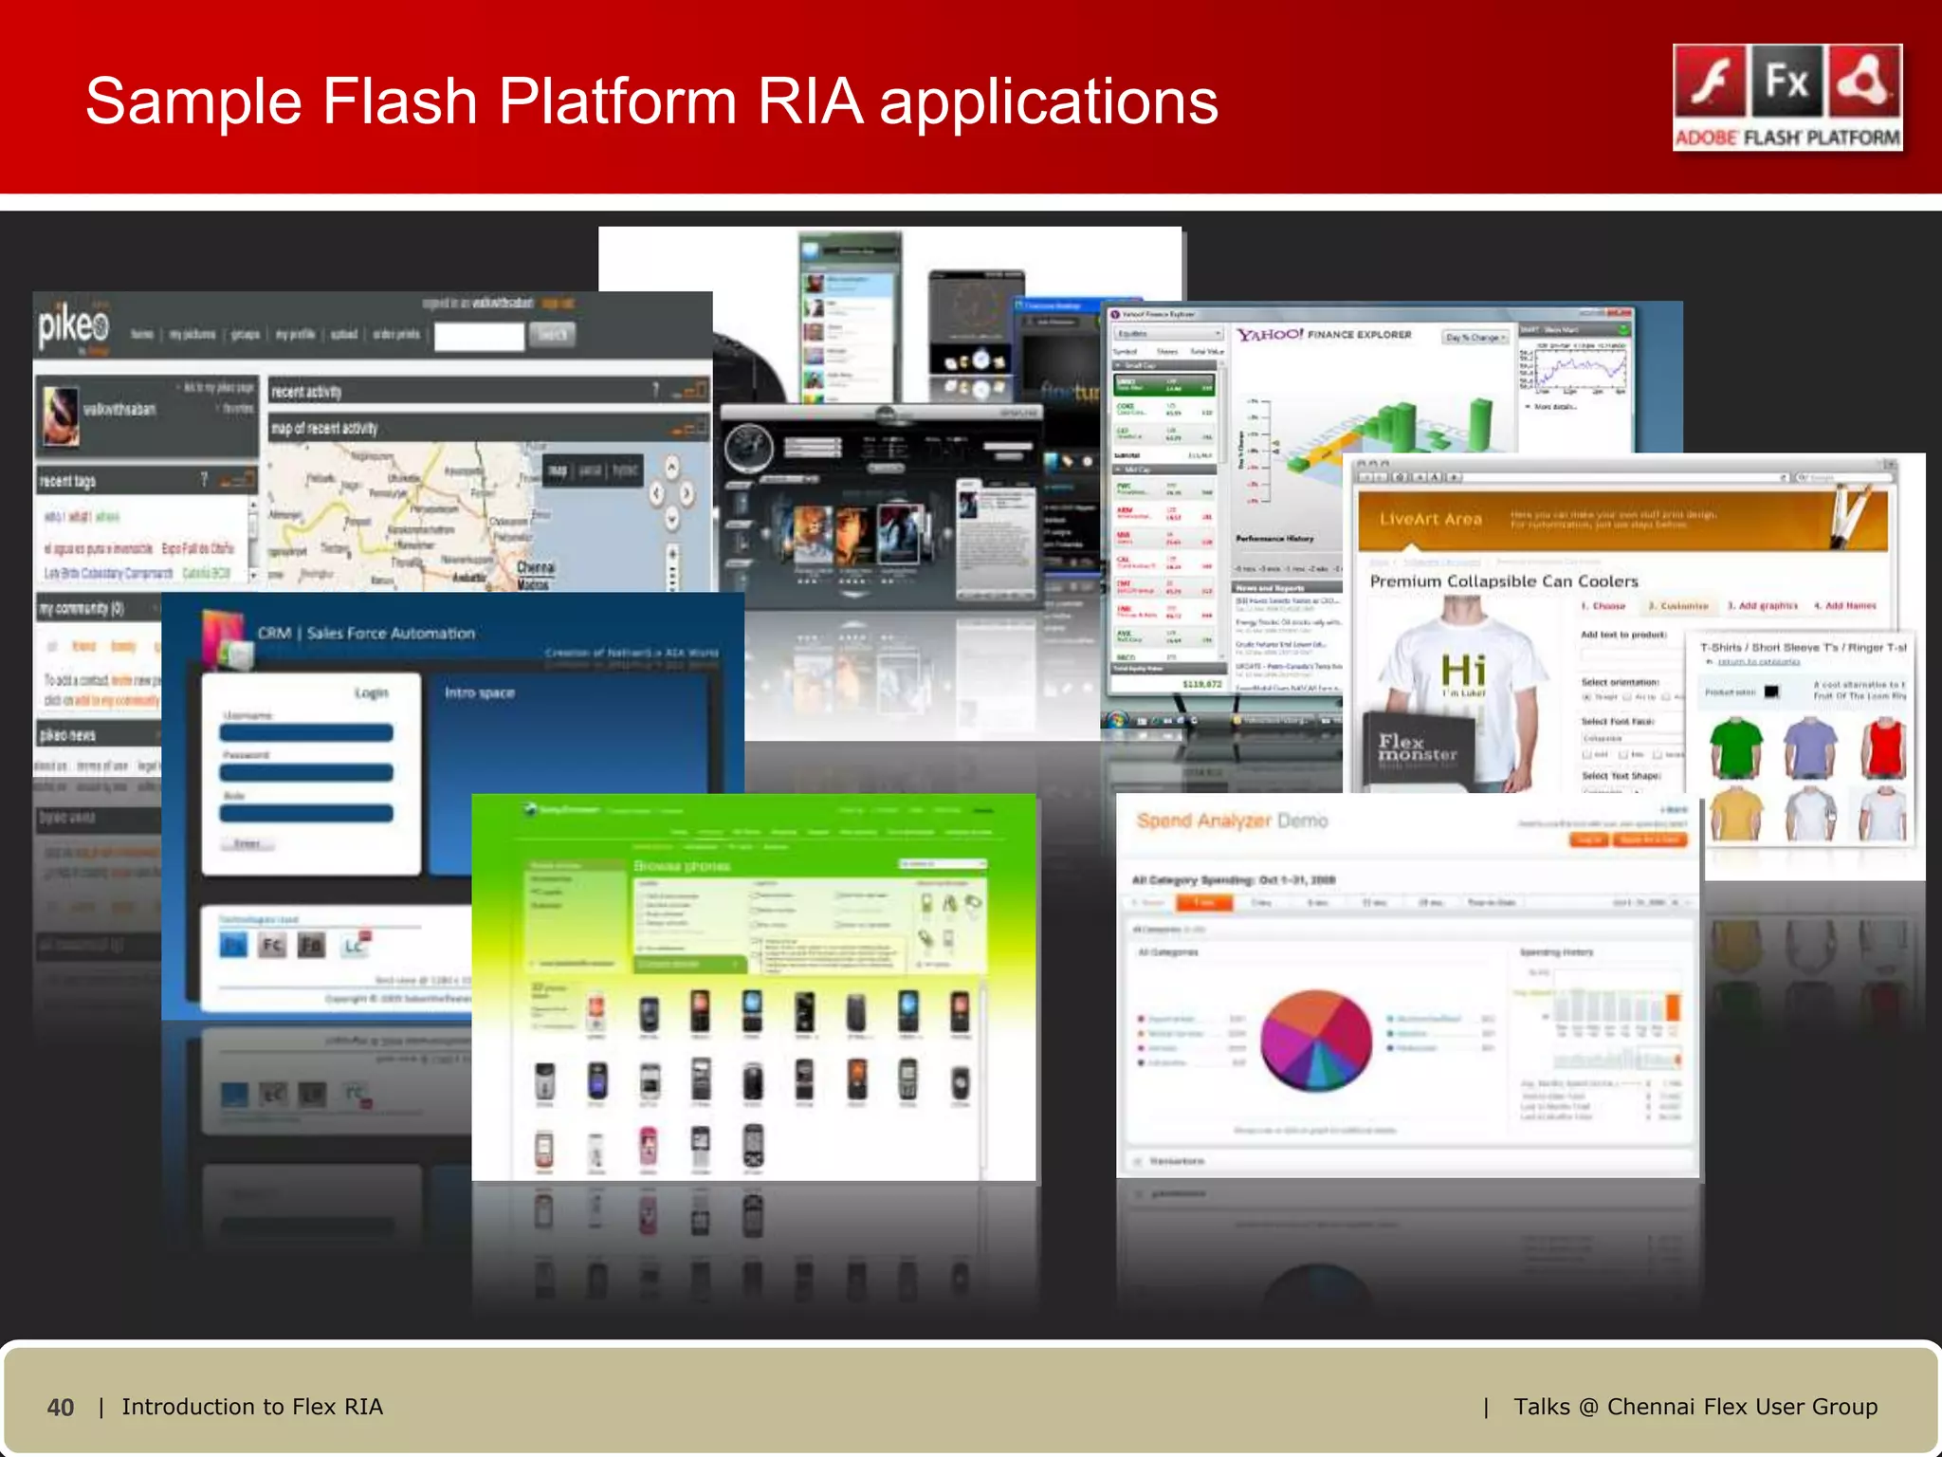Click the pikeo logo

click(x=73, y=328)
